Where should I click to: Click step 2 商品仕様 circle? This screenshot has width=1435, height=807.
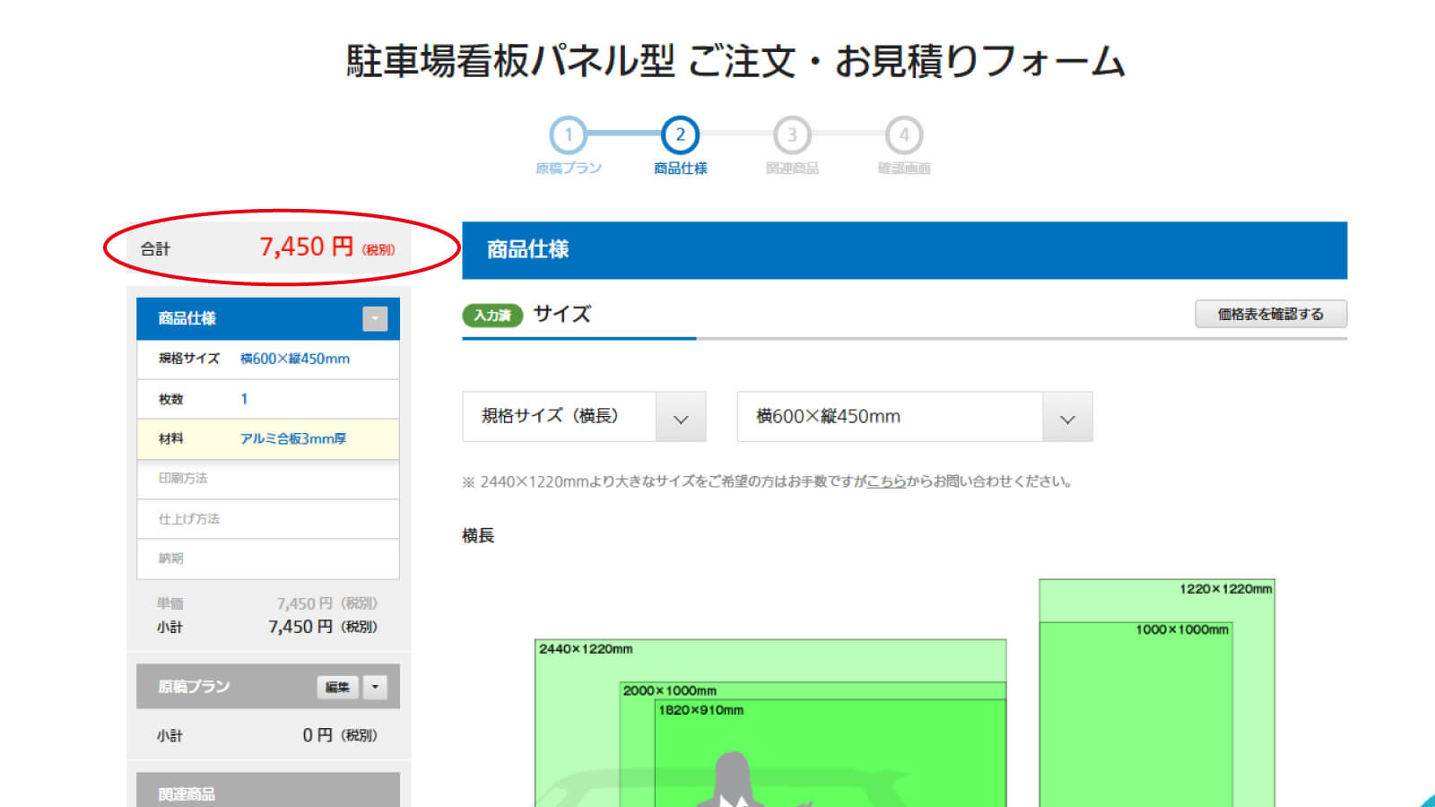[680, 135]
